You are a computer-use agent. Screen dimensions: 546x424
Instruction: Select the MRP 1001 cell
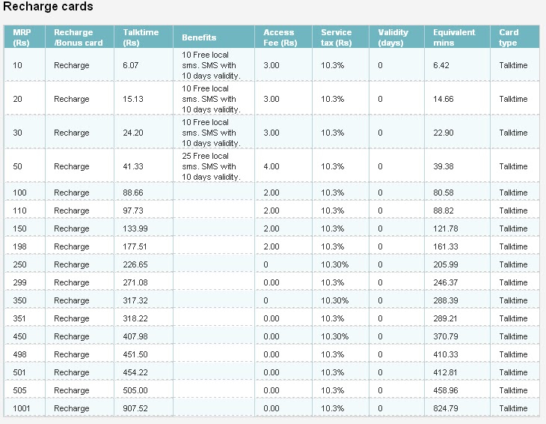[21, 408]
